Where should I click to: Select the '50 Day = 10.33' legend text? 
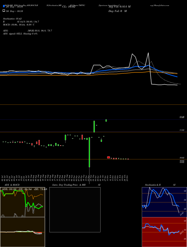[14, 11]
